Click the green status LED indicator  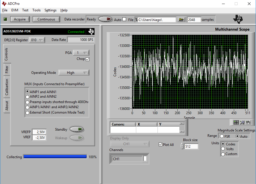coord(5,19)
